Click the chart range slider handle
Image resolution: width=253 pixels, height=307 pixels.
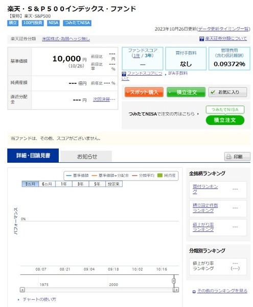174,281
